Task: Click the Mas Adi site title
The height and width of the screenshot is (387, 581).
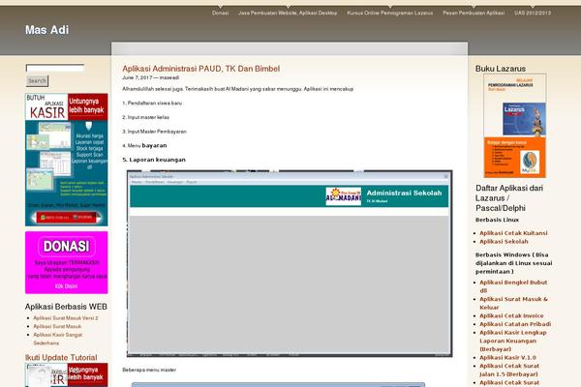Action: (x=47, y=30)
